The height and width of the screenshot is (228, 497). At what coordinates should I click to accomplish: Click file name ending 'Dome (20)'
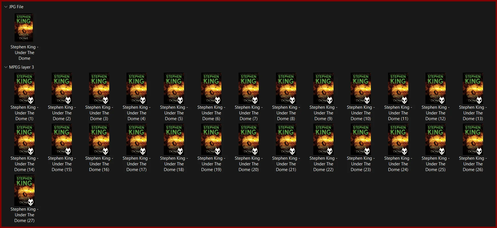click(249, 164)
